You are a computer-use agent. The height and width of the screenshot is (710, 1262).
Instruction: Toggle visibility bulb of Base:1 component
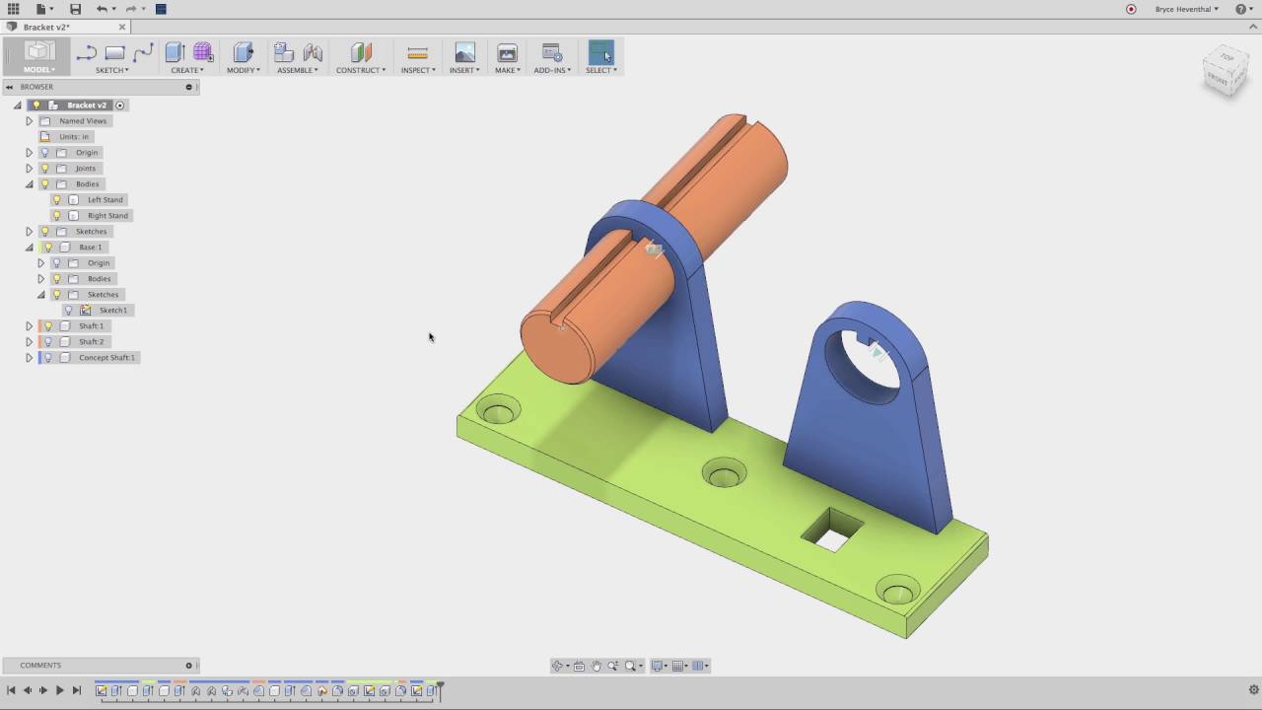pos(48,247)
